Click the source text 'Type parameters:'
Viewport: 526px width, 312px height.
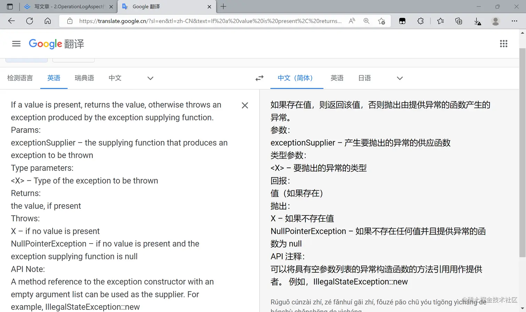coord(42,168)
